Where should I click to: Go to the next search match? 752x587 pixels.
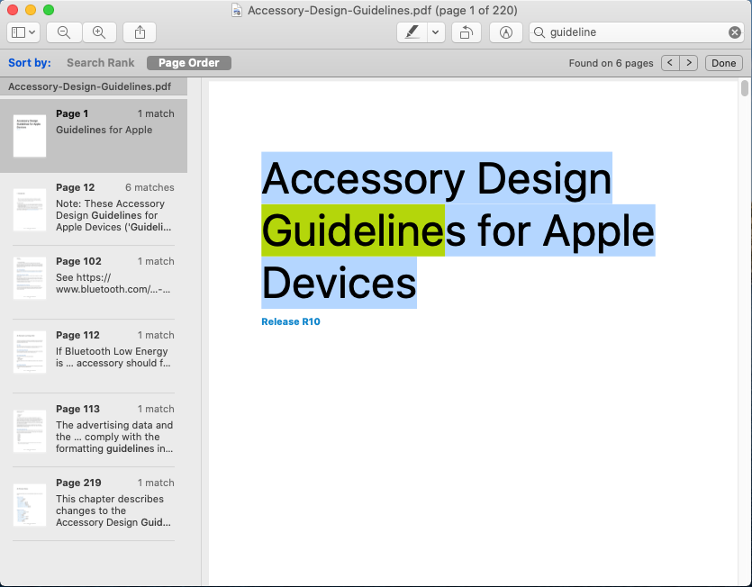coord(689,63)
